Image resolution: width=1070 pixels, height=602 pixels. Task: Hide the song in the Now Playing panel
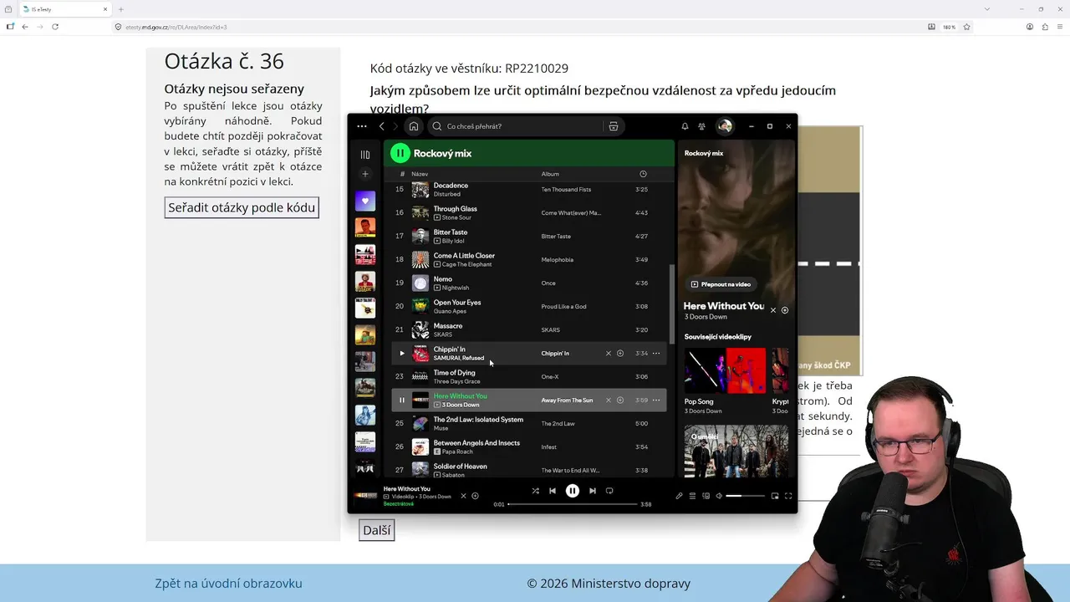tap(773, 310)
